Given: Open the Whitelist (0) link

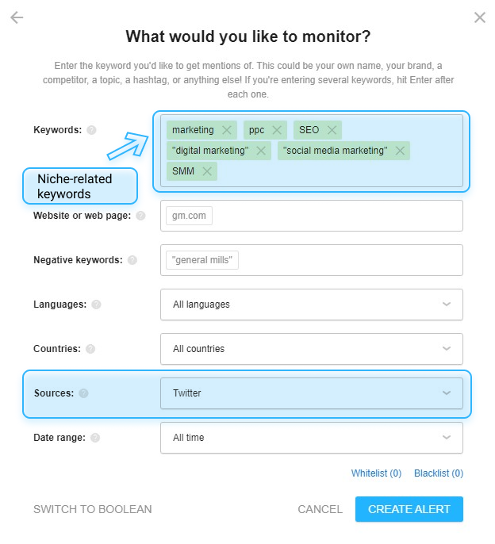Looking at the screenshot, I should tap(376, 473).
